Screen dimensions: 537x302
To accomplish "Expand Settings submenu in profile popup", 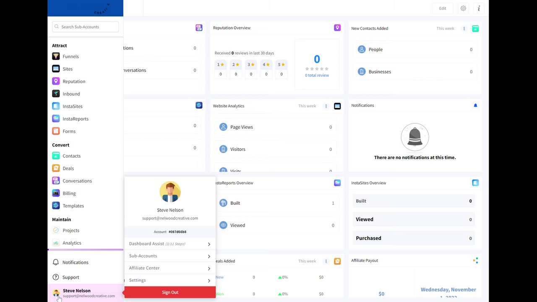I will pos(170,280).
